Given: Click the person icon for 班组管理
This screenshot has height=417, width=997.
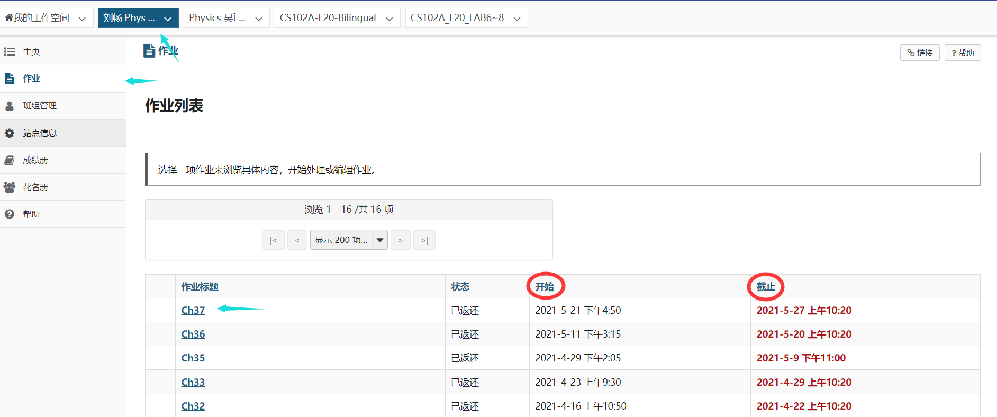Looking at the screenshot, I should [x=10, y=106].
